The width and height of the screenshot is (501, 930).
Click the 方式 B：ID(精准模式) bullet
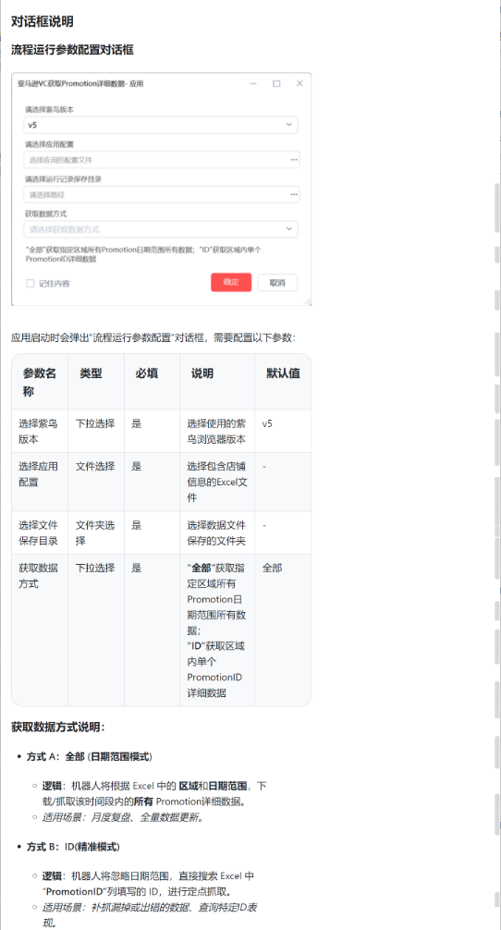pyautogui.click(x=74, y=847)
